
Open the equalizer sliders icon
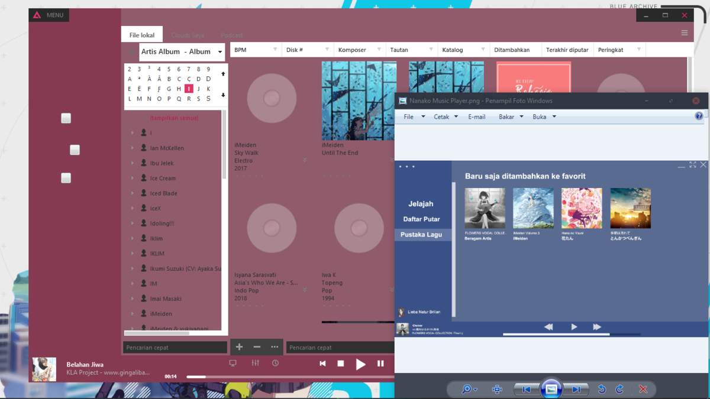[255, 363]
